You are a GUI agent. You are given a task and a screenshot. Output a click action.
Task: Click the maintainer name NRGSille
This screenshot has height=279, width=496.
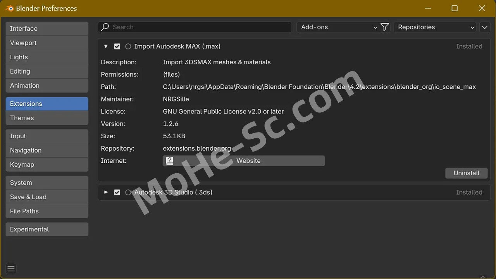click(x=176, y=99)
